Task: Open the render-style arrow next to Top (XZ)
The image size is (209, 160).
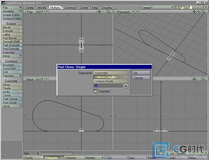Action: click(47, 12)
